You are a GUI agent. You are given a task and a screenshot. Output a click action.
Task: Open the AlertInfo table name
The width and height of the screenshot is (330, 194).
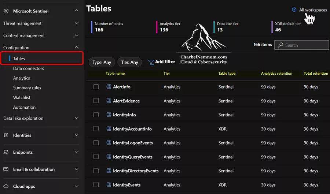click(122, 87)
